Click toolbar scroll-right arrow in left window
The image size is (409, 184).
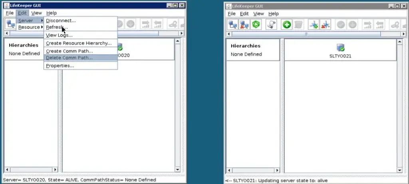click(x=181, y=33)
